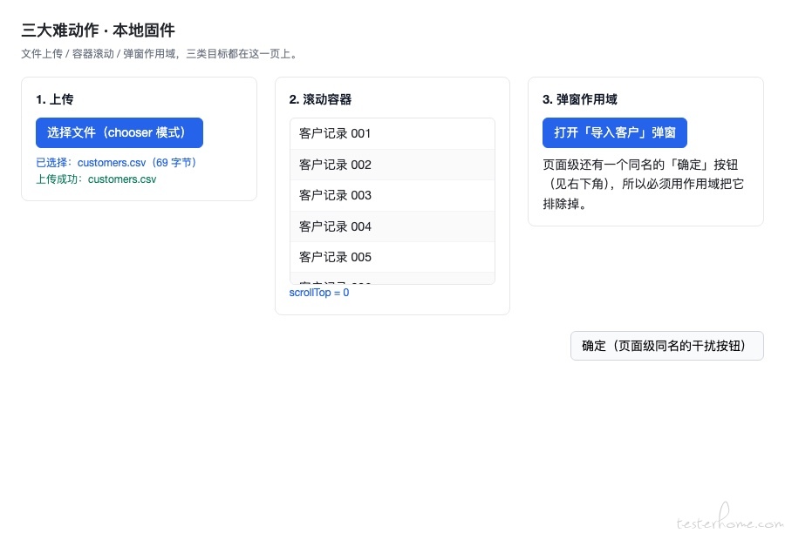Select row 客户记录 004
The image size is (785, 540).
pyautogui.click(x=392, y=226)
